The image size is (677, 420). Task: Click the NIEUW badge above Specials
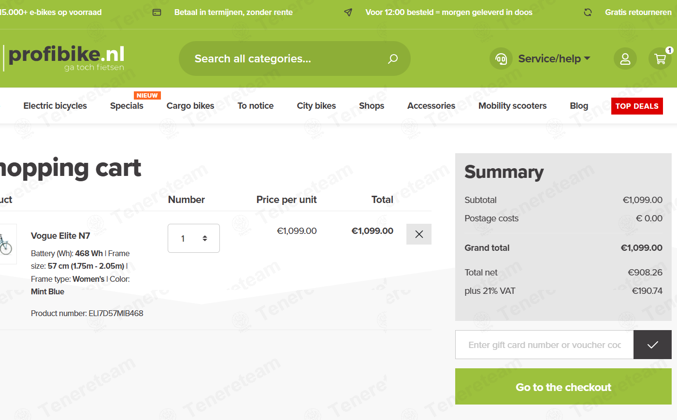pos(147,95)
